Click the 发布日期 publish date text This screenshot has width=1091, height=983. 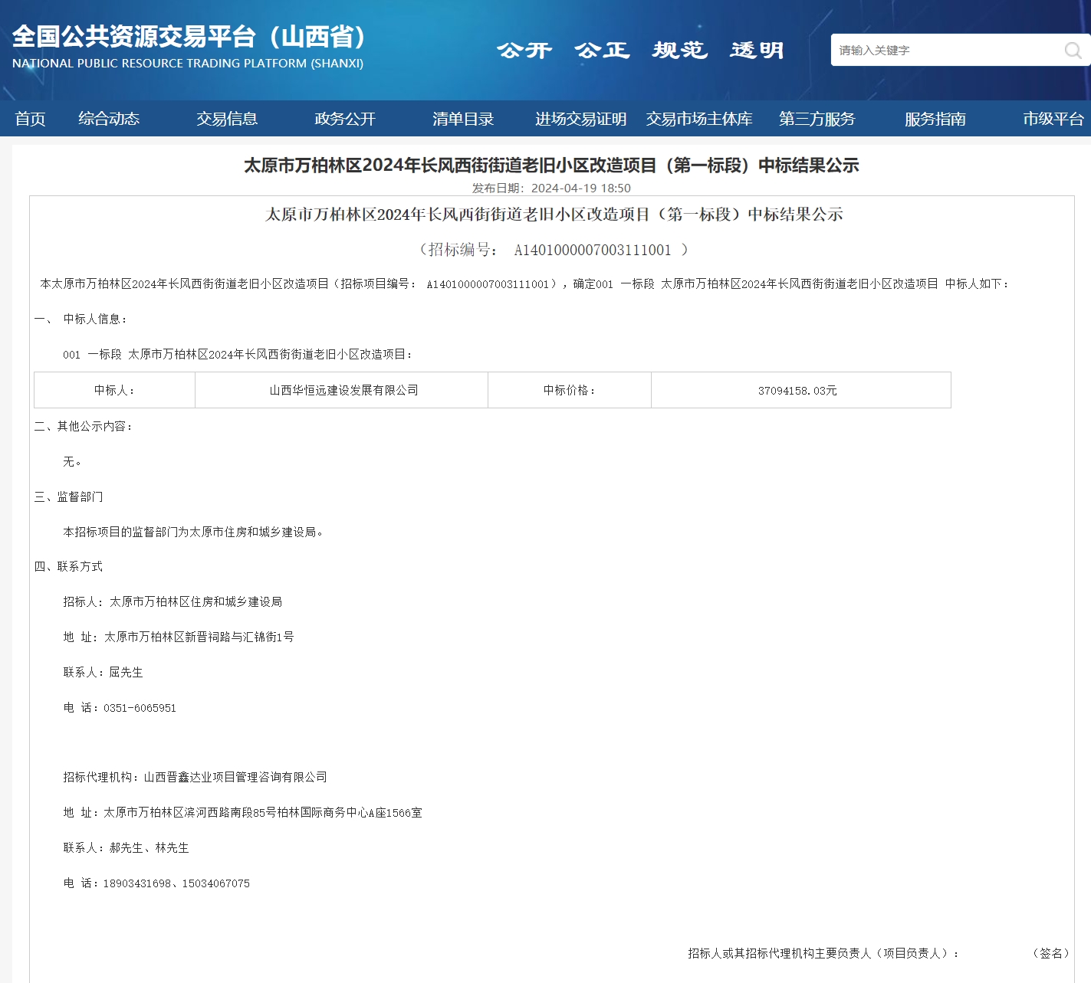click(x=551, y=188)
